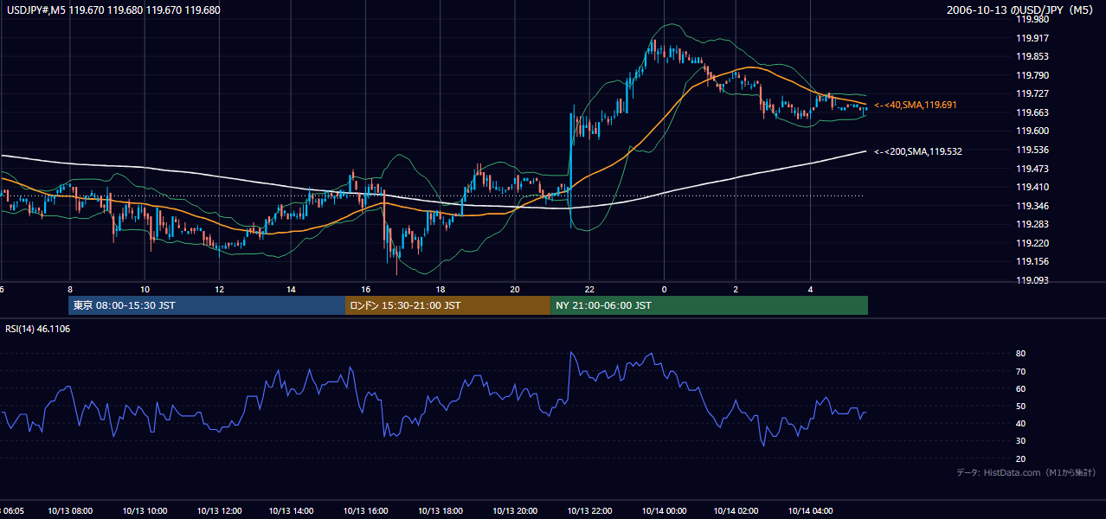Click price axis value 119.410
Image resolution: width=1106 pixels, height=519 pixels.
[1032, 187]
